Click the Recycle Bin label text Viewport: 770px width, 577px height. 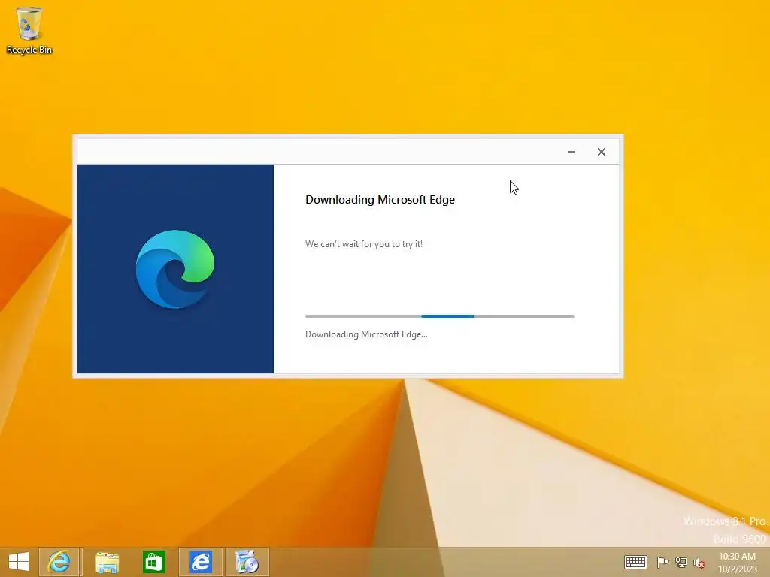coord(29,50)
